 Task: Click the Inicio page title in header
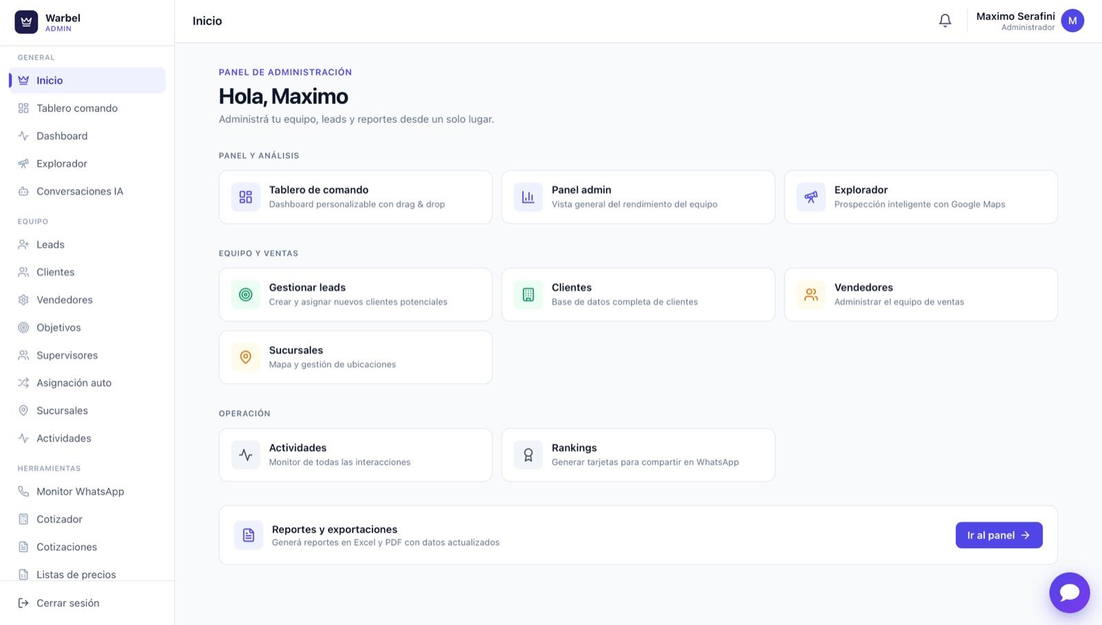[207, 21]
